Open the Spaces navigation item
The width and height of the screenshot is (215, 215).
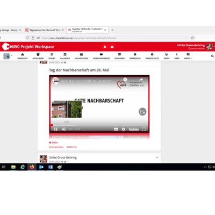click(52, 56)
